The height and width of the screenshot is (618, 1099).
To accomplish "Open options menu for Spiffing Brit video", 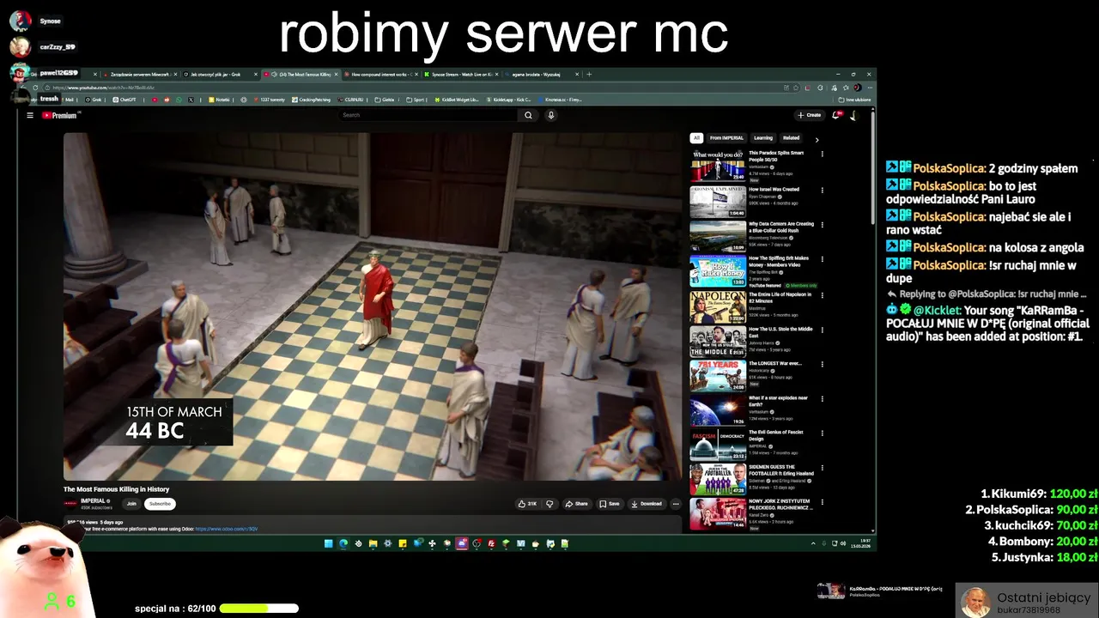I will [822, 259].
